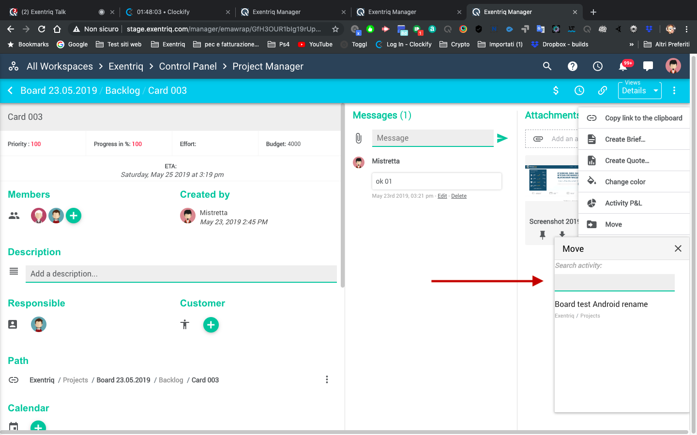Click the Edit link under message
Viewport: 697px width, 435px height.
(442, 196)
